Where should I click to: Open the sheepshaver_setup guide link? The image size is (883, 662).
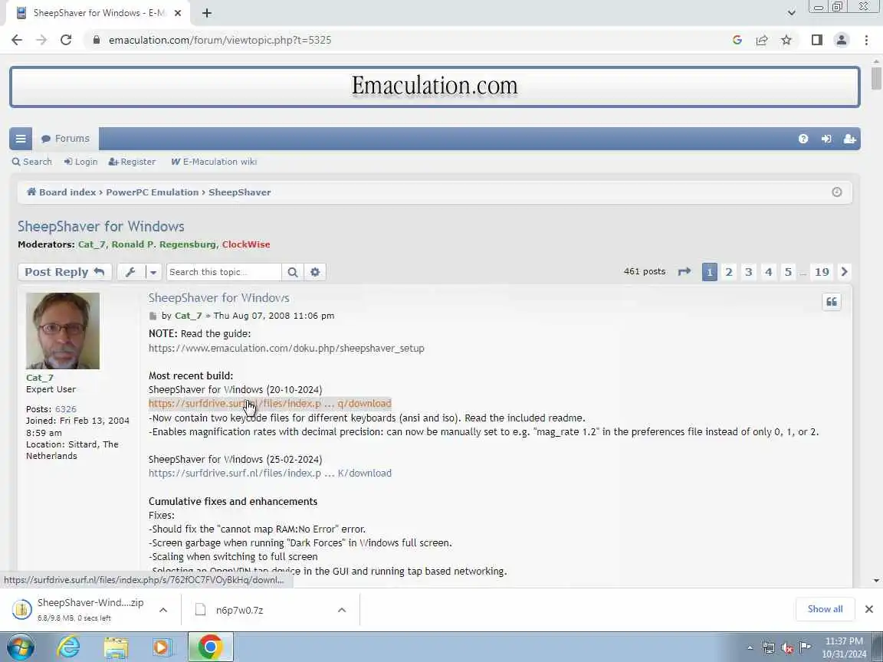tap(287, 348)
